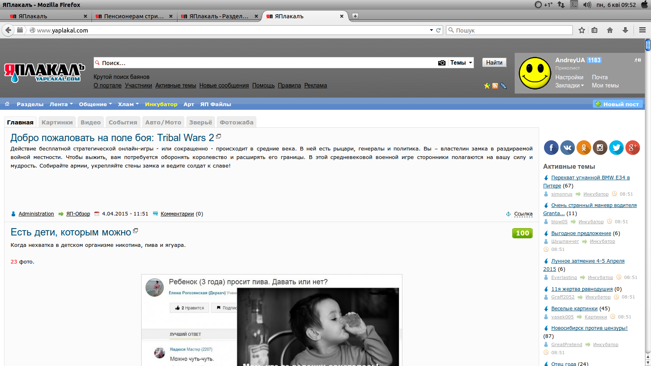This screenshot has height=366, width=651.
Task: Click the smiley face user avatar
Action: tap(535, 73)
